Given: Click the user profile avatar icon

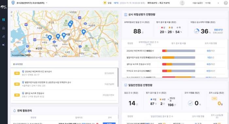Looking at the screenshot, I should click(182, 3).
